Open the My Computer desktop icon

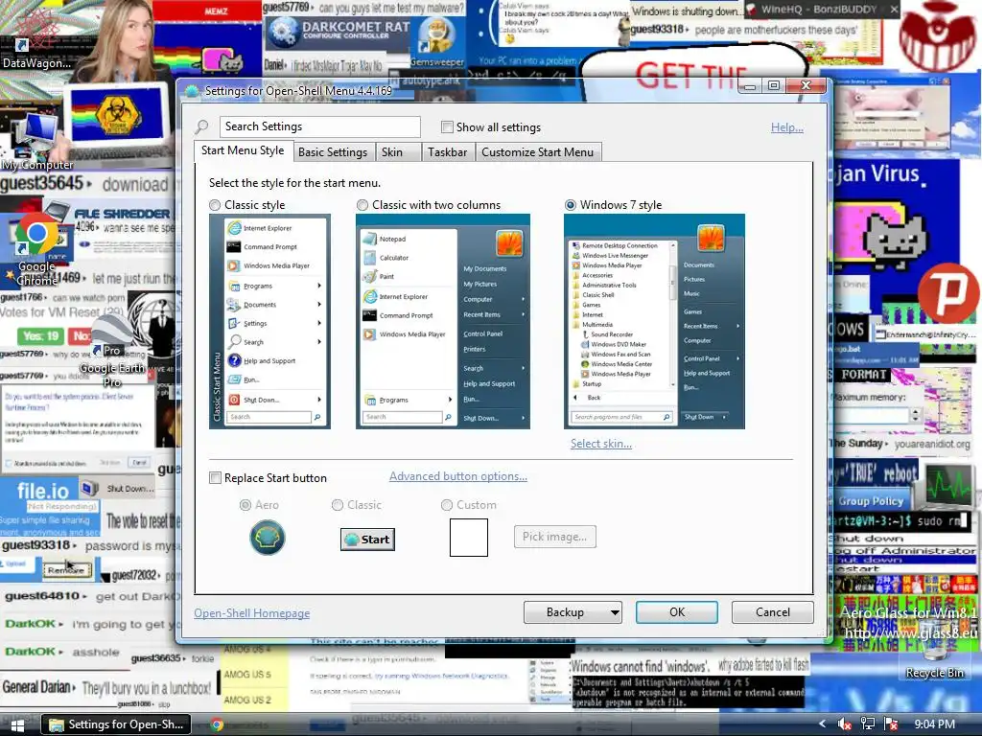coord(36,143)
